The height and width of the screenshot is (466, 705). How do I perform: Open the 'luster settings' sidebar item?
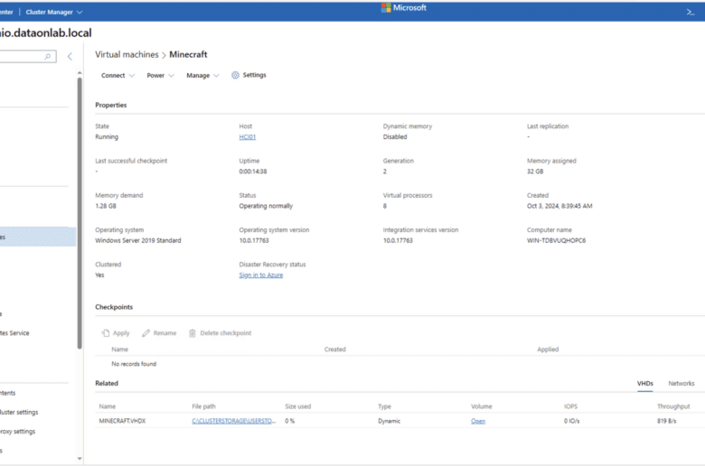coord(19,412)
